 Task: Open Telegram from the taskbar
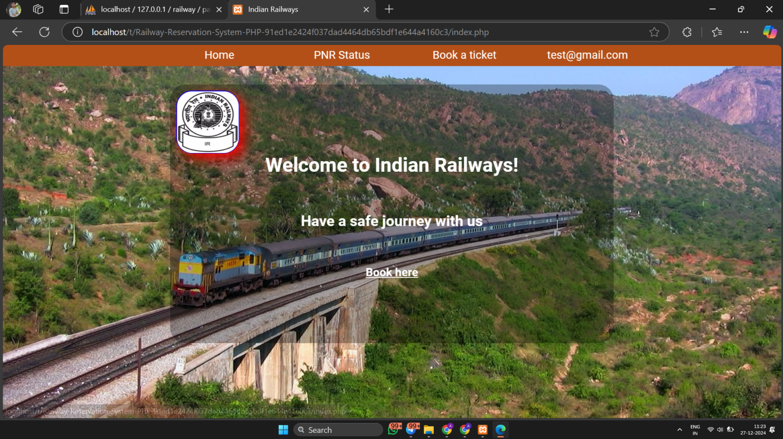pyautogui.click(x=411, y=431)
